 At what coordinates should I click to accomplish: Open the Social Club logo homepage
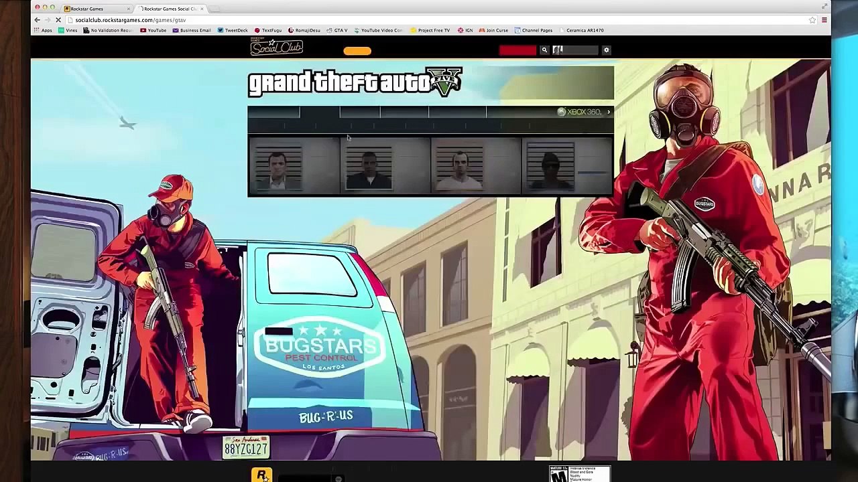click(277, 47)
